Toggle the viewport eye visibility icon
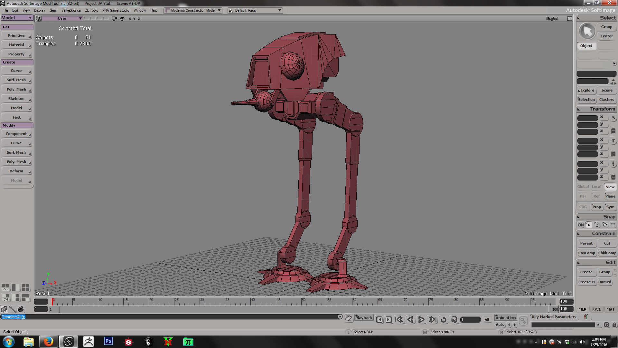This screenshot has width=618, height=348. click(122, 18)
